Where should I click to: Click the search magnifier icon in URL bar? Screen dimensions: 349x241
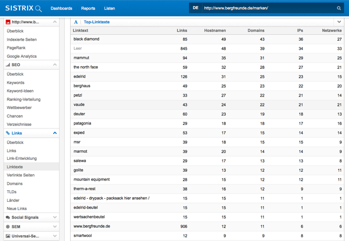[x=339, y=8]
